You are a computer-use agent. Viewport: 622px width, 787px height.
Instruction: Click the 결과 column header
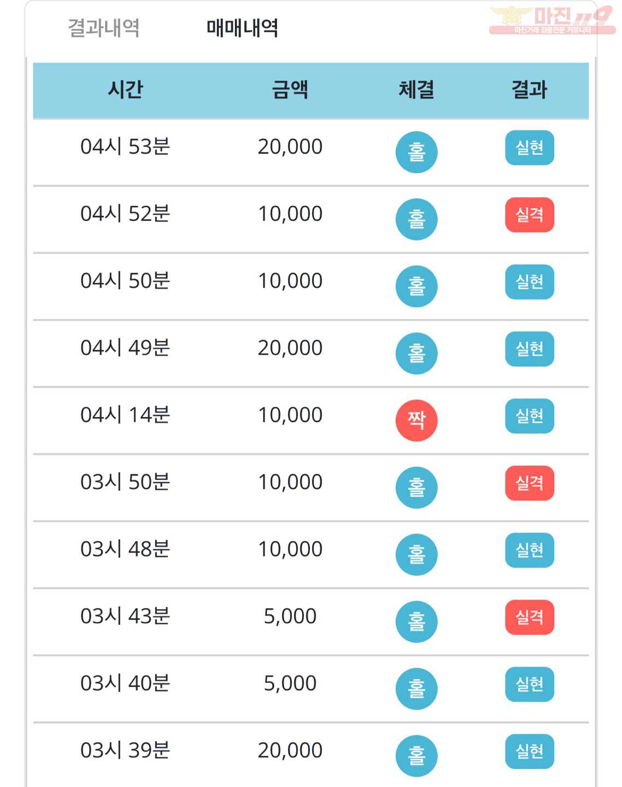pyautogui.click(x=529, y=89)
